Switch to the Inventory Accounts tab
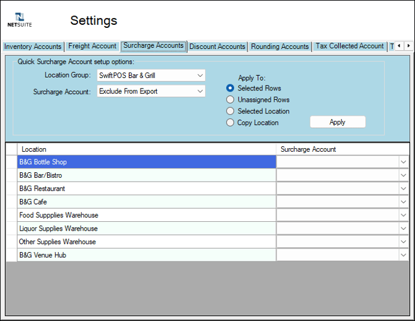Viewport: 415px width, 321px height. pos(33,46)
